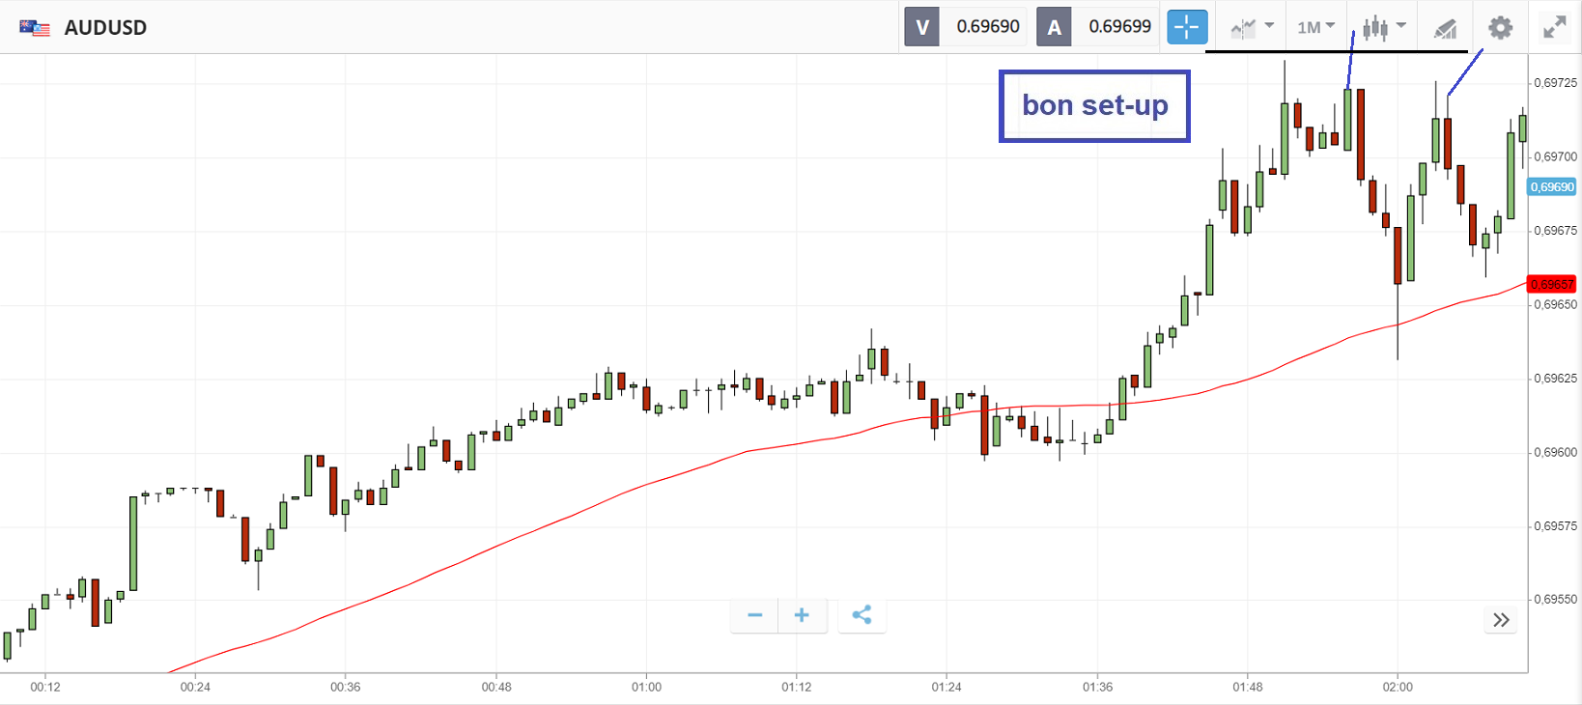1582x705 pixels.
Task: Click the 01:00 time axis label
Action: pyautogui.click(x=646, y=688)
